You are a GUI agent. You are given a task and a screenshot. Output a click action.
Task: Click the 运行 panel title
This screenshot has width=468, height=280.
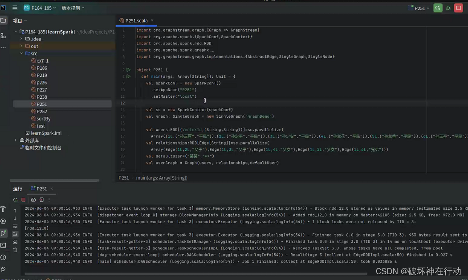point(18,188)
